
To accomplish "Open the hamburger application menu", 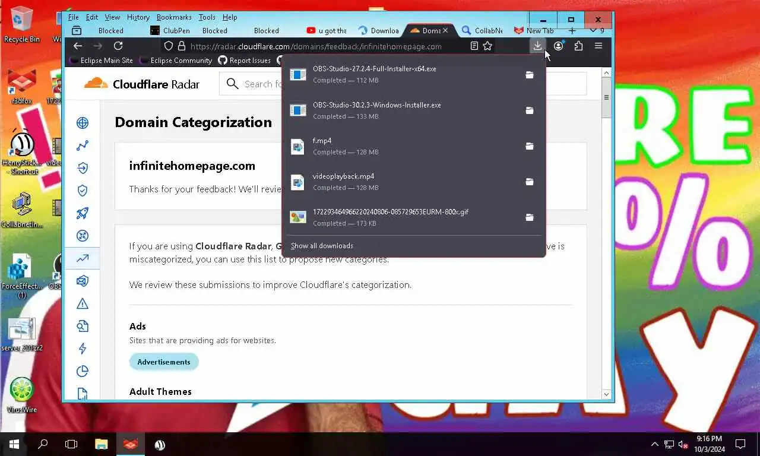I will point(598,46).
